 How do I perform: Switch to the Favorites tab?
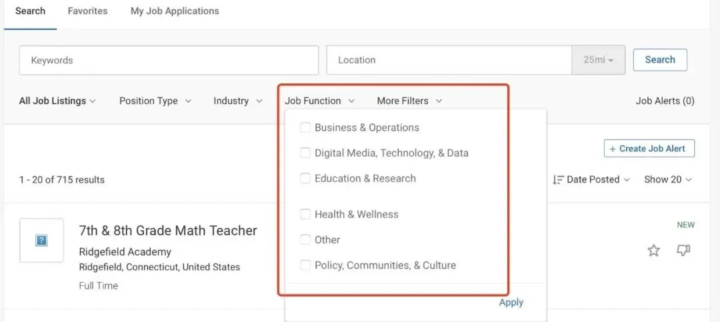tap(87, 11)
